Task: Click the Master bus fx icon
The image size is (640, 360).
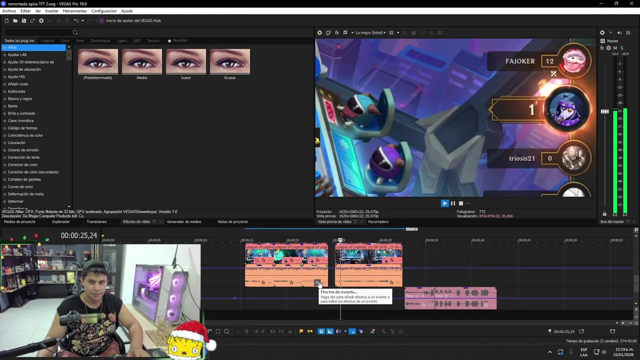Action: click(x=602, y=48)
